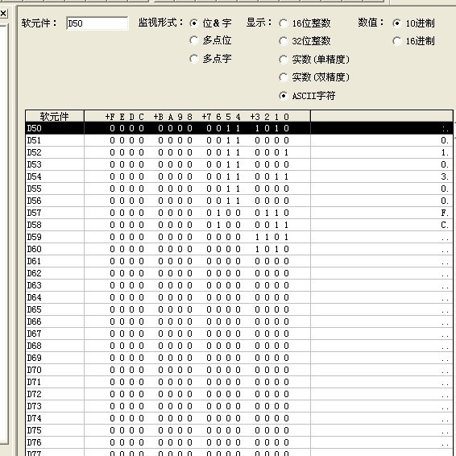
Task: Select the D58 device row
Action: click(x=239, y=225)
